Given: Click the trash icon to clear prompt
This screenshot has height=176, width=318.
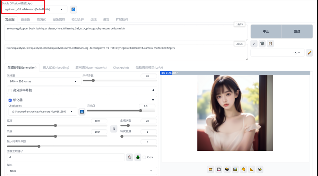Looking at the screenshot, I should point(262,44).
